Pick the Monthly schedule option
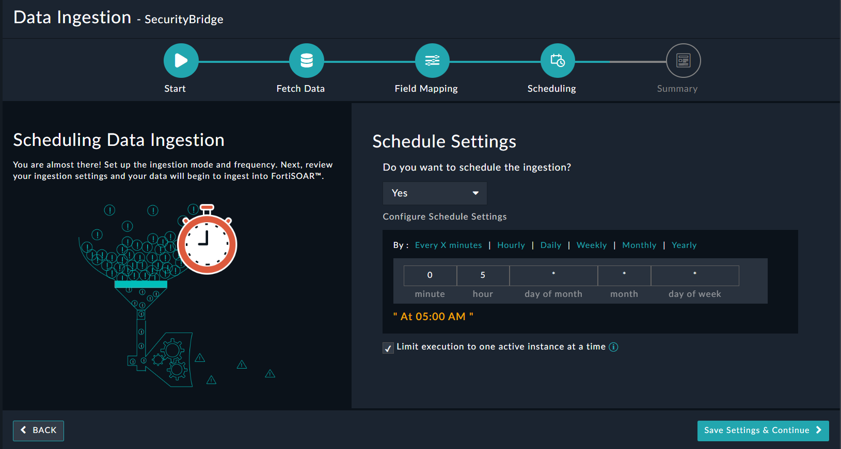The width and height of the screenshot is (841, 449). (x=639, y=245)
